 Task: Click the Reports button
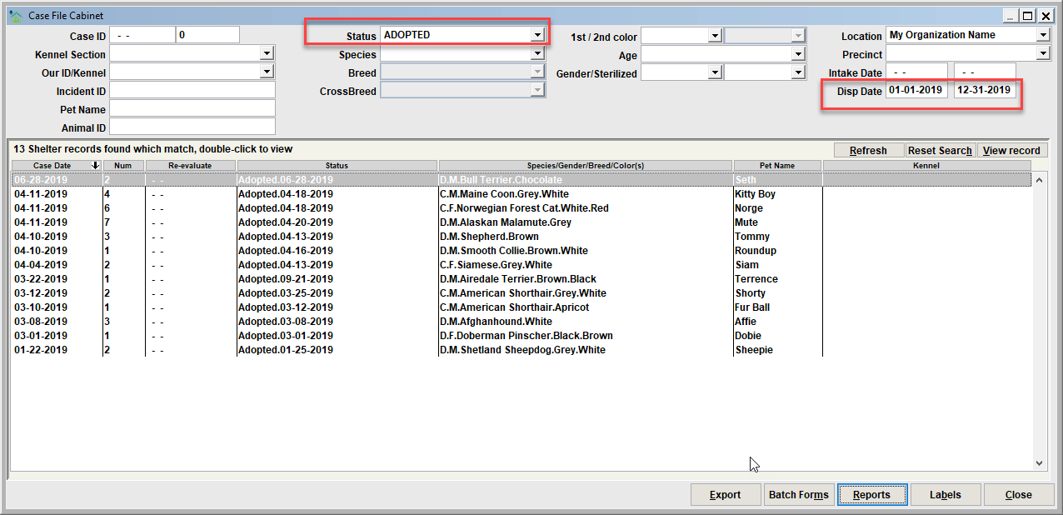click(871, 494)
